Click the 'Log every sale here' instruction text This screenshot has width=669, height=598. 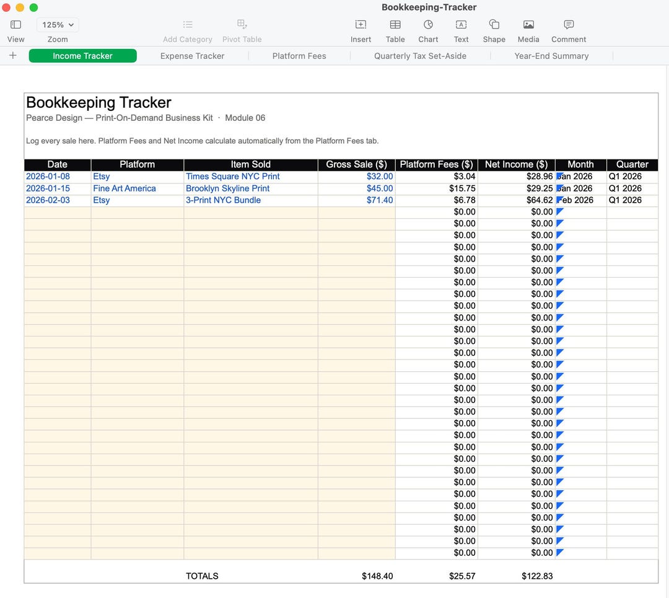tap(202, 141)
